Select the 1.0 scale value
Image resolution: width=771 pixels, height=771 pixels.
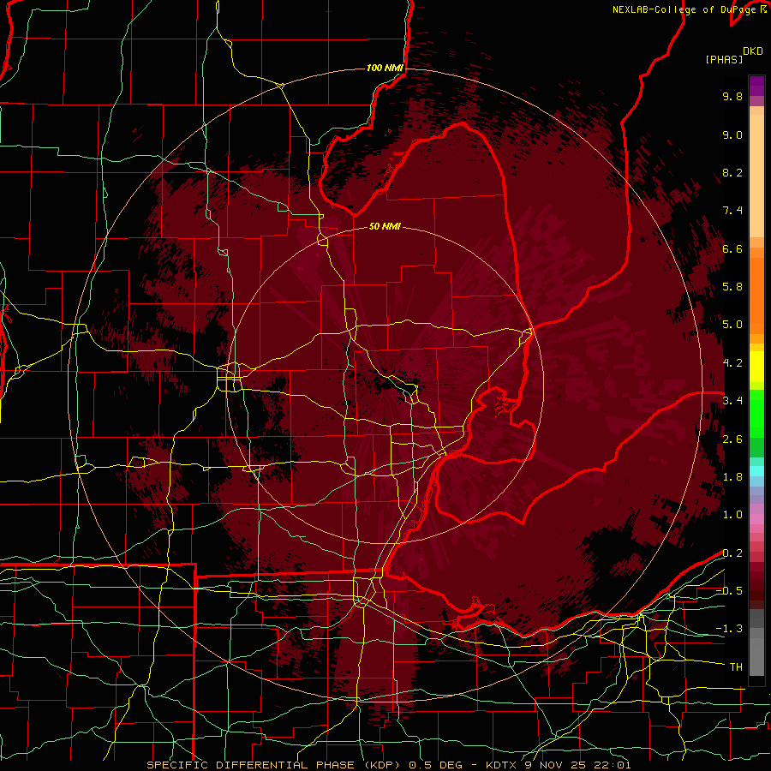tap(732, 516)
